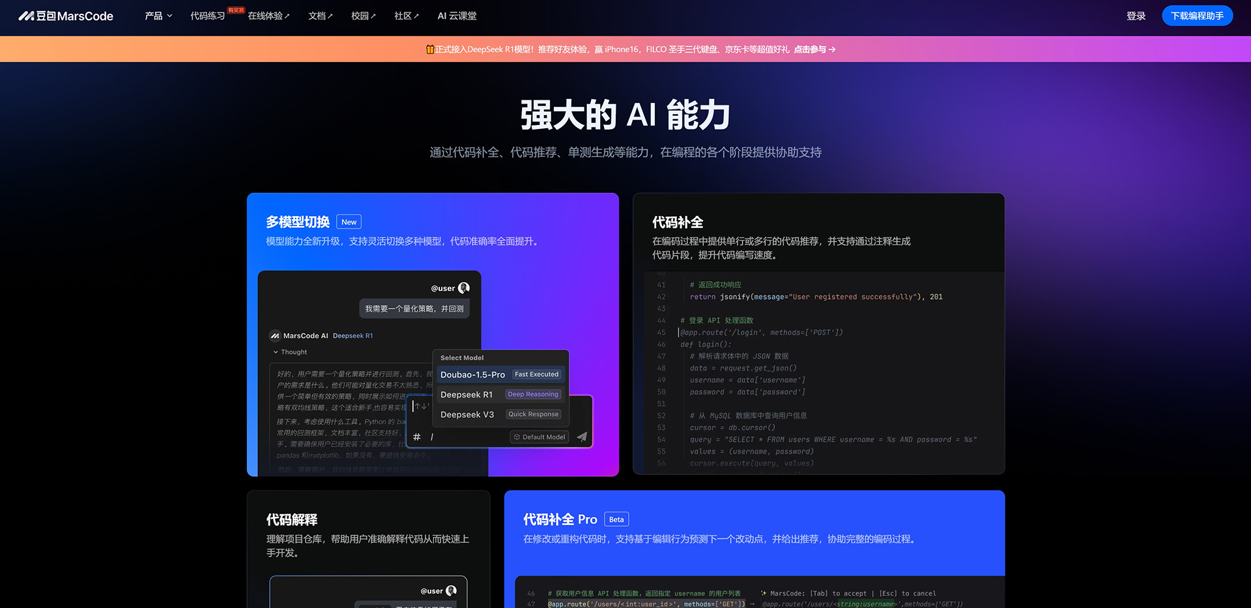Click the 我需要一个量化策略 message bubble
This screenshot has height=608, width=1251.
(x=414, y=309)
